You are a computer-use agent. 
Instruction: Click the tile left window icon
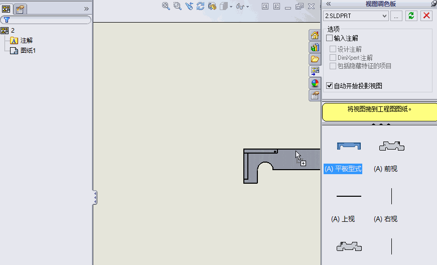coord(265,6)
